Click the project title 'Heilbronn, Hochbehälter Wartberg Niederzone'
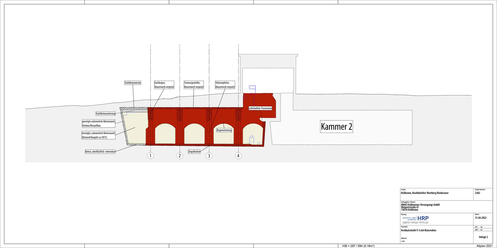 click(425, 193)
